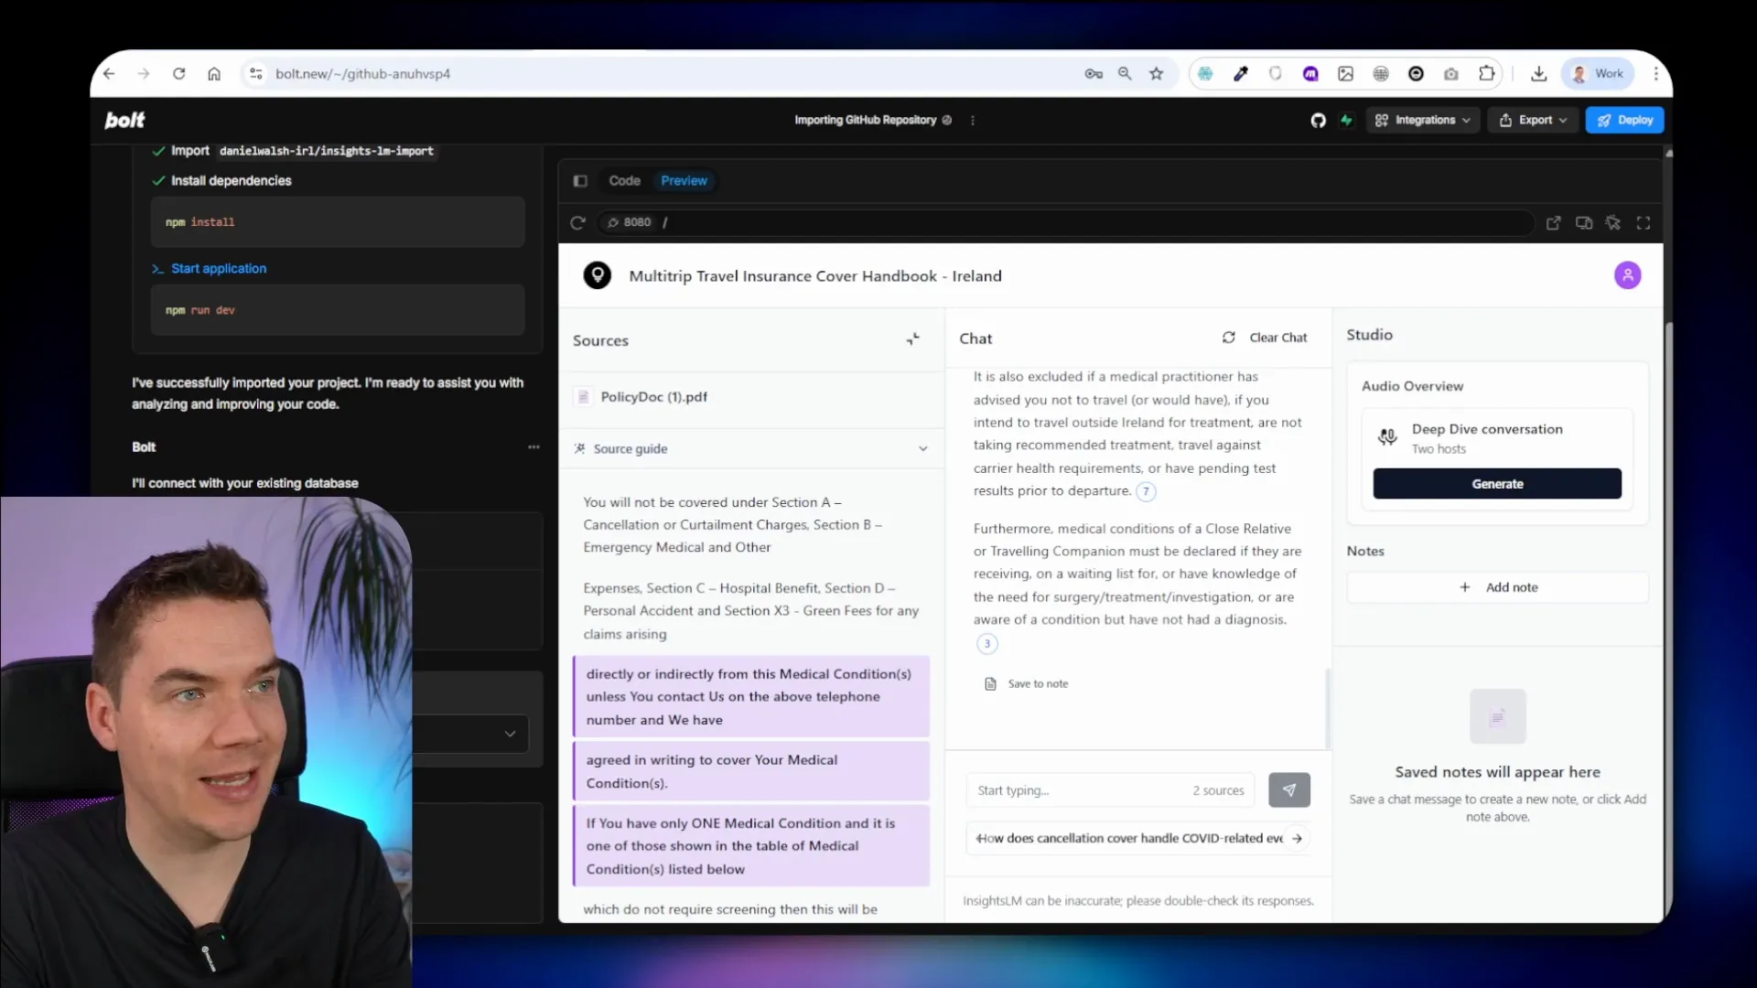Generate the Deep Dive audio overview

tap(1497, 484)
